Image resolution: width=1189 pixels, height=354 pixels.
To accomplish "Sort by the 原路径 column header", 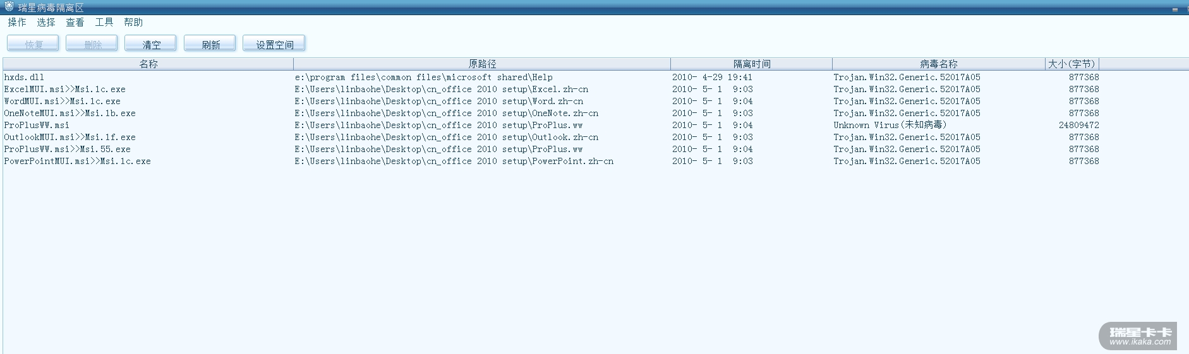I will (482, 64).
